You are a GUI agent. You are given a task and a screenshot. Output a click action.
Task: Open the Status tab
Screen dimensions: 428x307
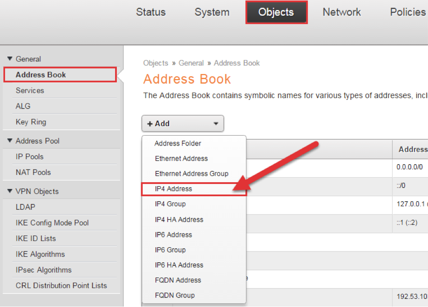151,12
